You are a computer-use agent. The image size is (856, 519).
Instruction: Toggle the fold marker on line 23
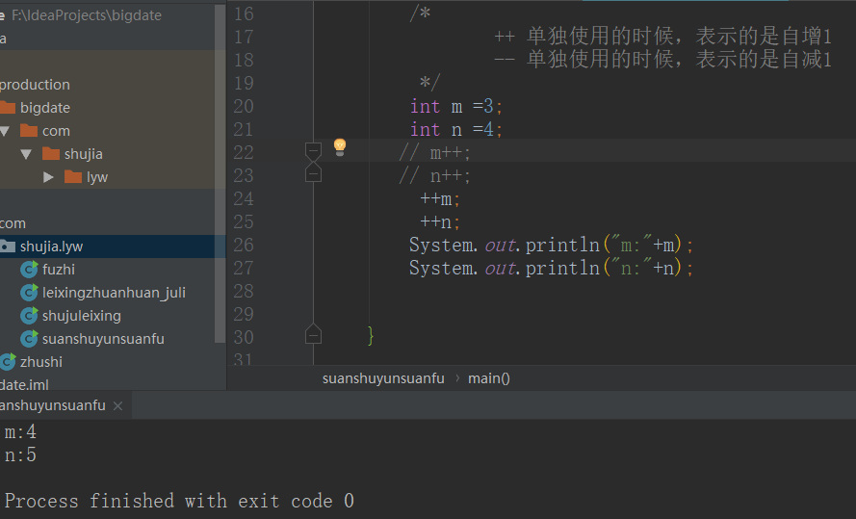click(x=313, y=172)
